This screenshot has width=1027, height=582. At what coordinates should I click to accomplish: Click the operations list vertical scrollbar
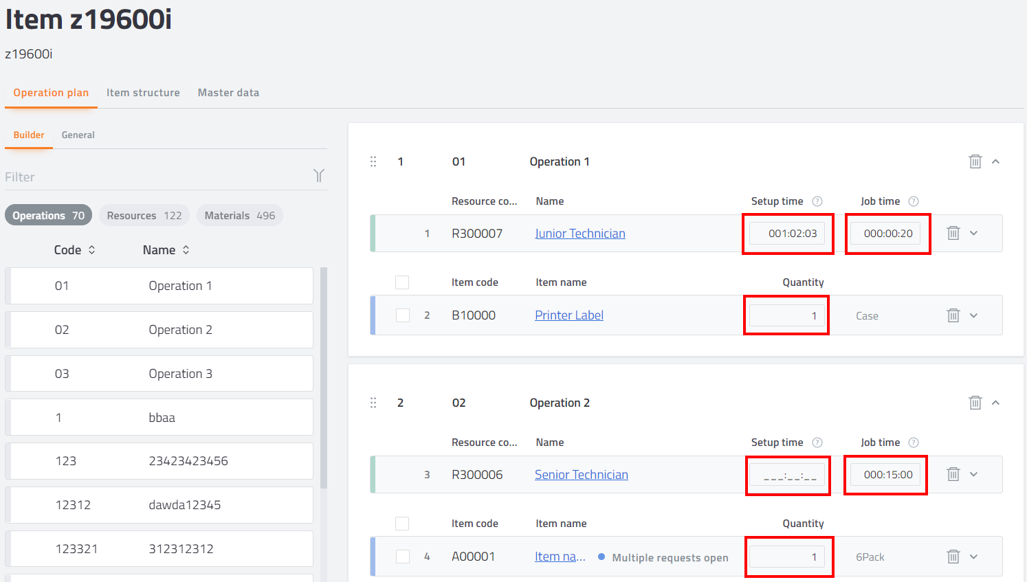pyautogui.click(x=324, y=378)
